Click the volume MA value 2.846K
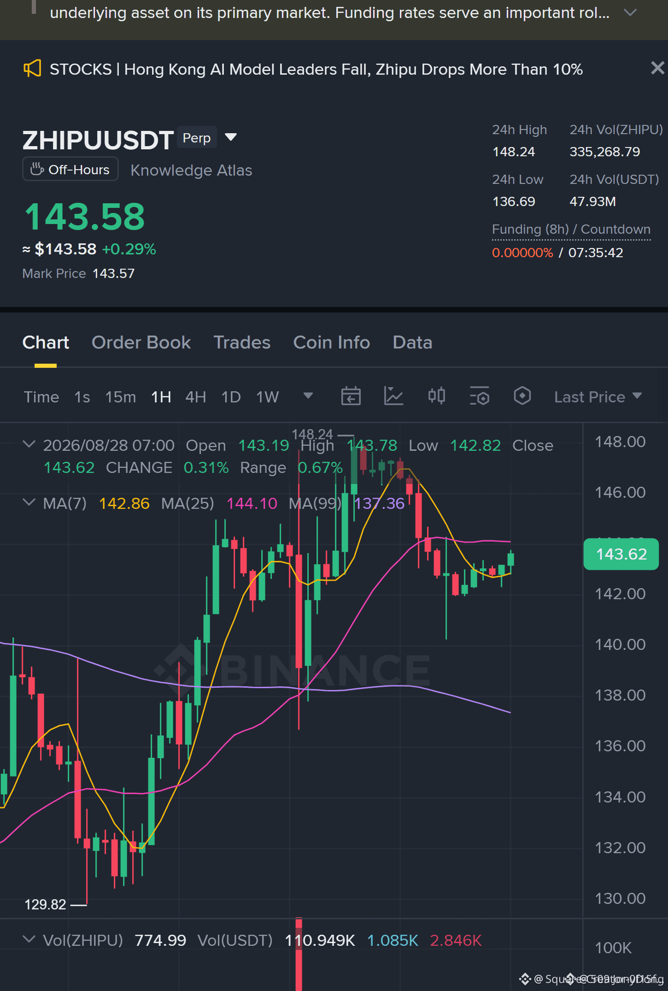This screenshot has height=991, width=668. point(456,940)
